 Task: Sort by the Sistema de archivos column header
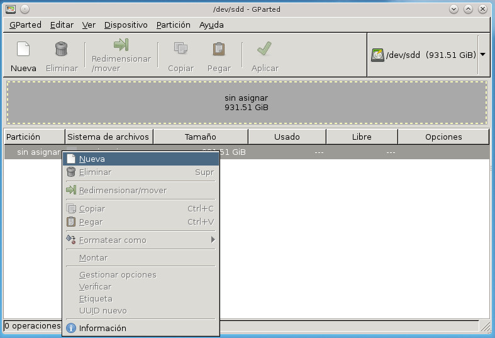tap(109, 137)
